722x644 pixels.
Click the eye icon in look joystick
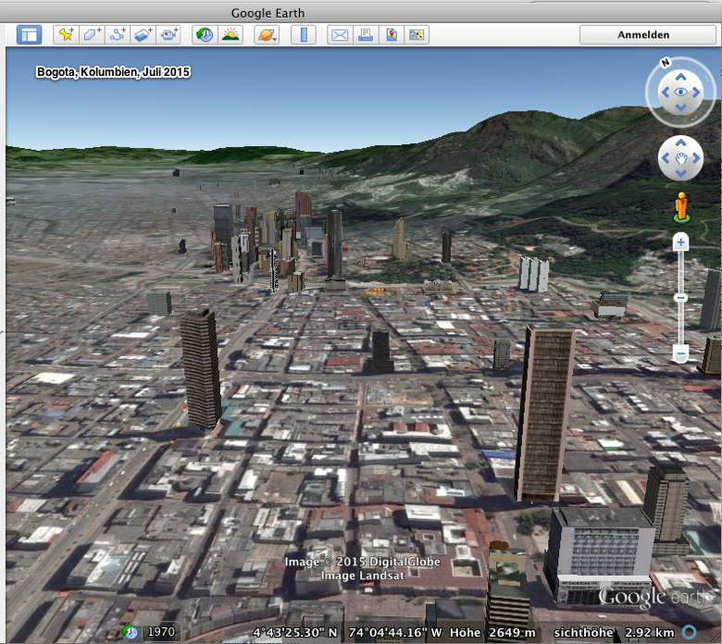tap(681, 92)
